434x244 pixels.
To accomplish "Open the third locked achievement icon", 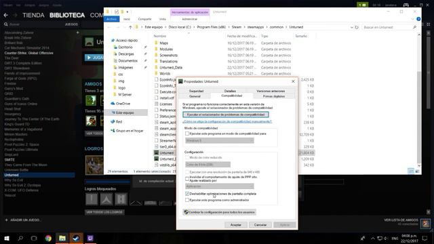I will (121, 199).
